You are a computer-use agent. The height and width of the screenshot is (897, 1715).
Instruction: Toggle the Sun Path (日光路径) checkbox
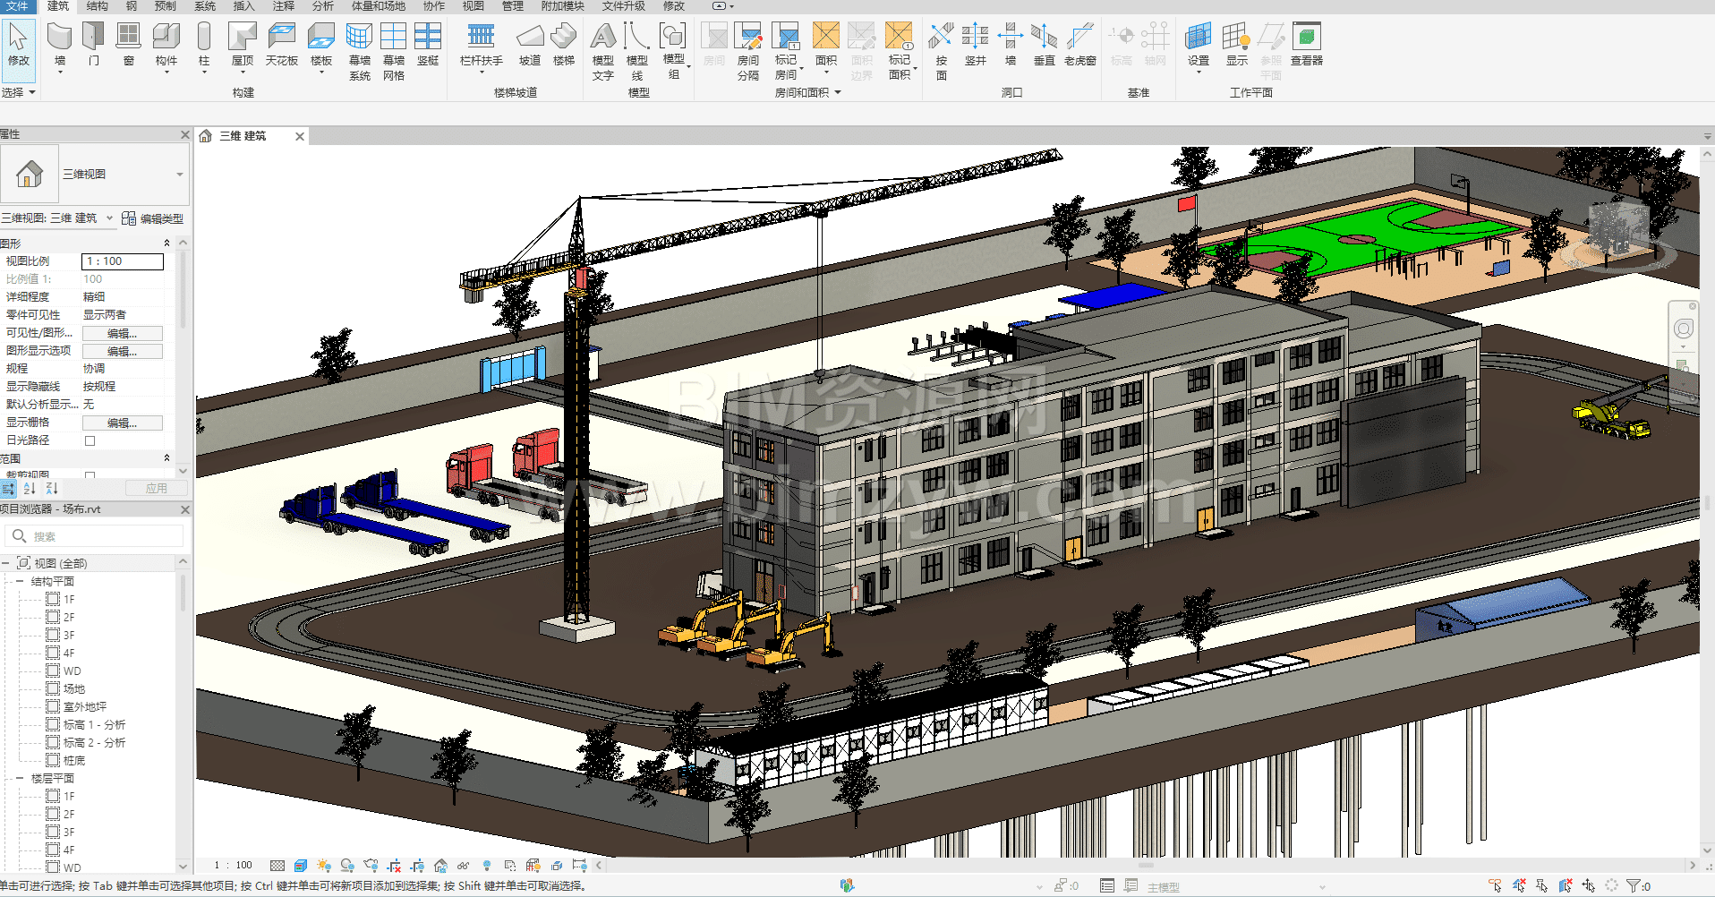[90, 440]
